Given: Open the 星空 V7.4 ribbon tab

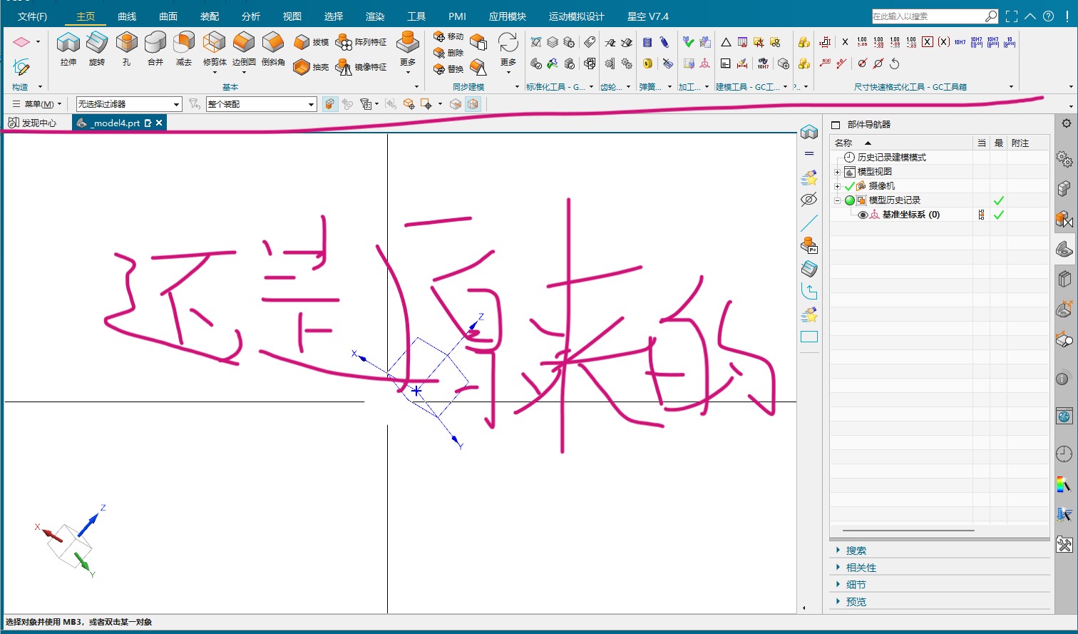Looking at the screenshot, I should point(648,16).
